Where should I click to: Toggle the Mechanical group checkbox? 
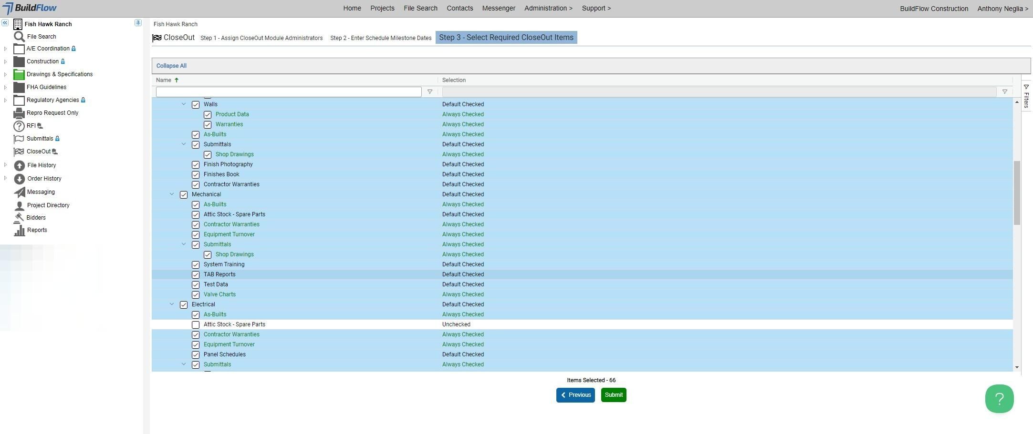point(184,195)
